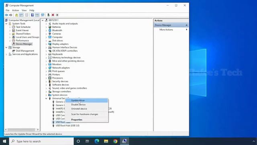Select Human Interface Devices category

tap(65, 48)
